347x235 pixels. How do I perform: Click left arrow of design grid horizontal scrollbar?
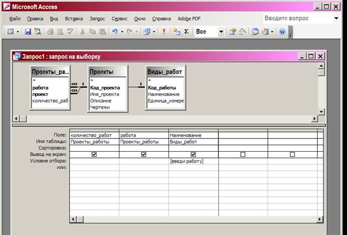pyautogui.click(x=73, y=220)
